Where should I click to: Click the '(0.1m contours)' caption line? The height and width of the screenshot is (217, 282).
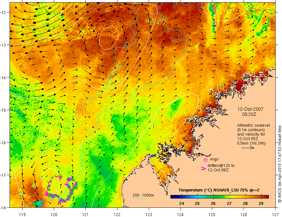pos(251,130)
